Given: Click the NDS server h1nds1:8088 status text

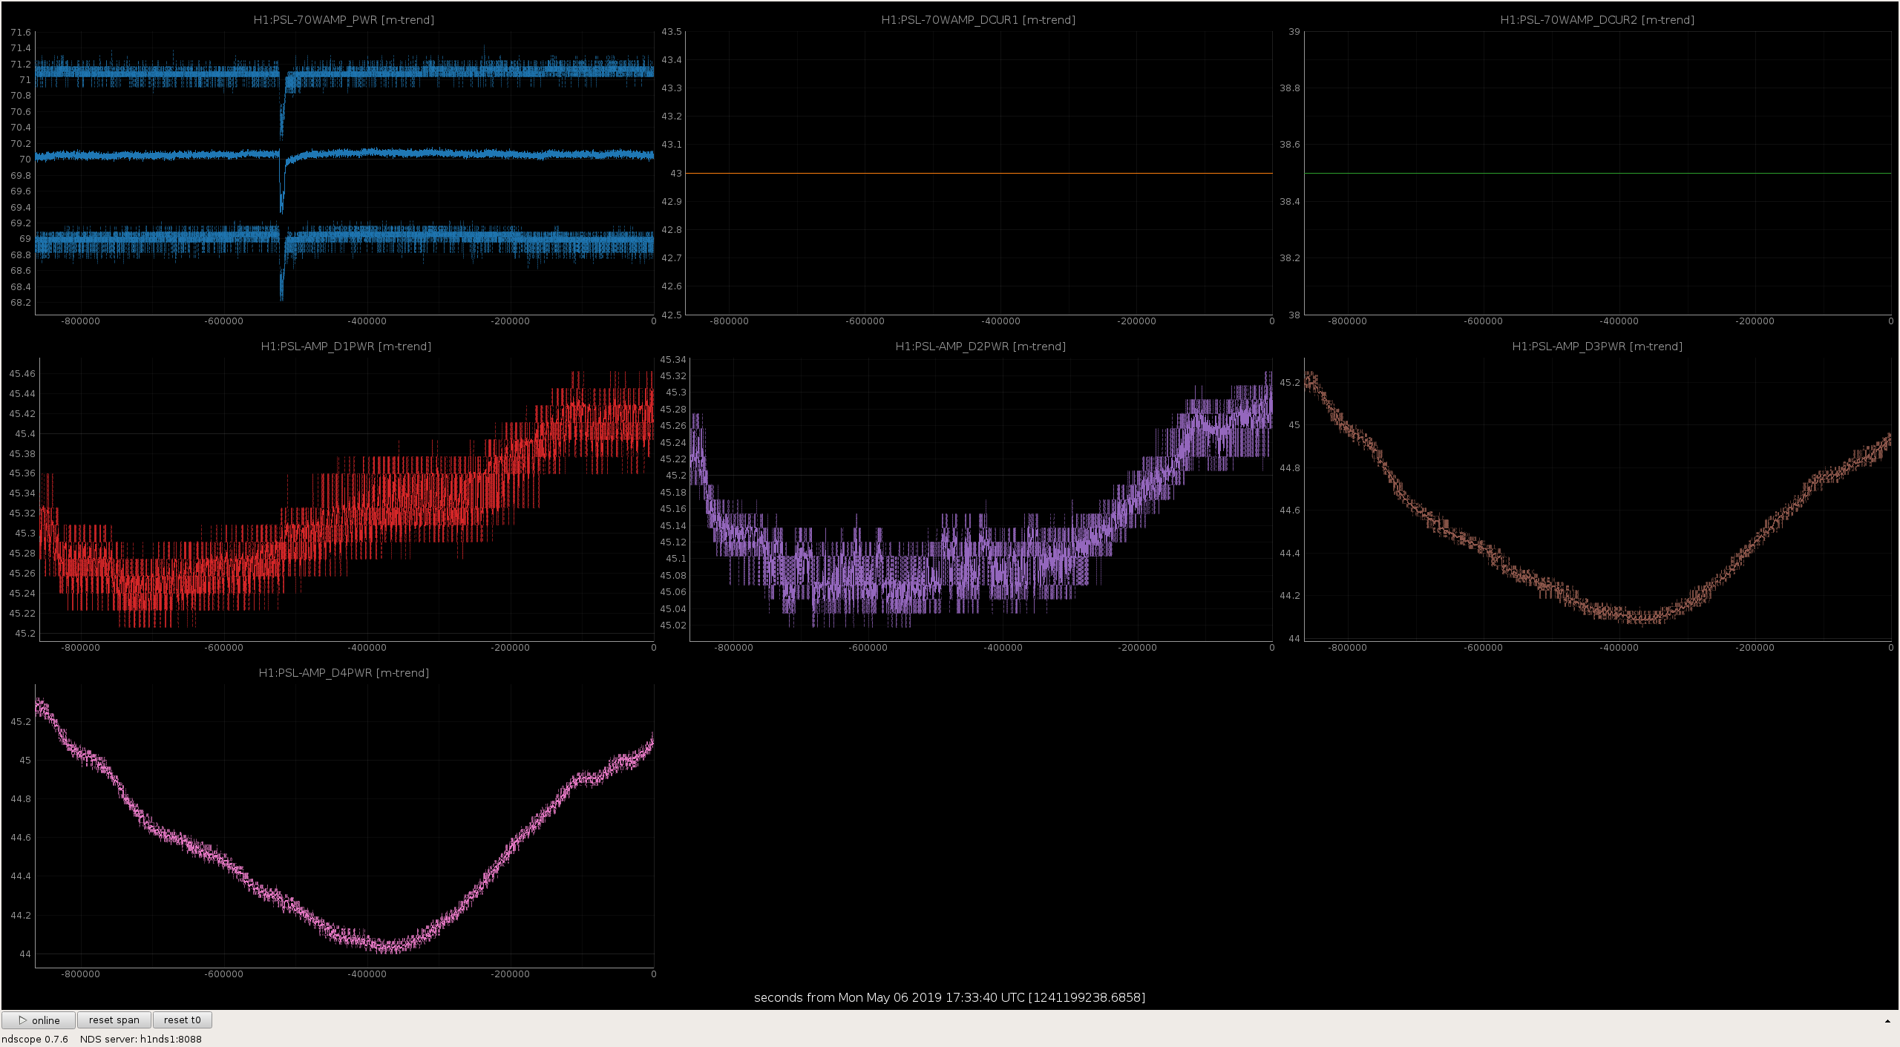Looking at the screenshot, I should [x=141, y=1039].
